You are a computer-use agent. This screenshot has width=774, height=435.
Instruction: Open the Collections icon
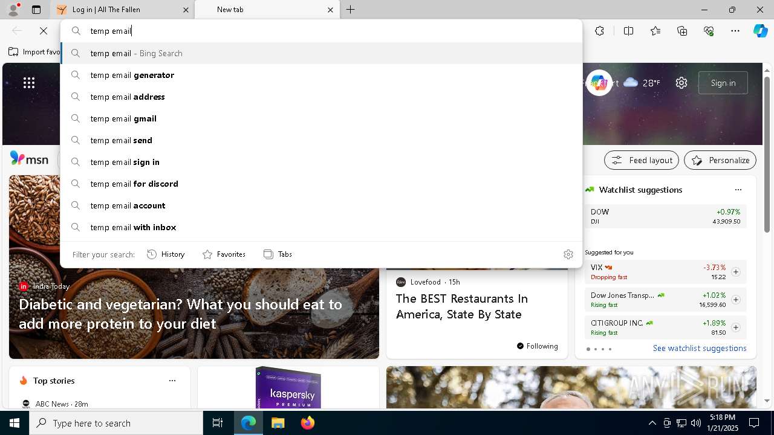click(x=682, y=31)
